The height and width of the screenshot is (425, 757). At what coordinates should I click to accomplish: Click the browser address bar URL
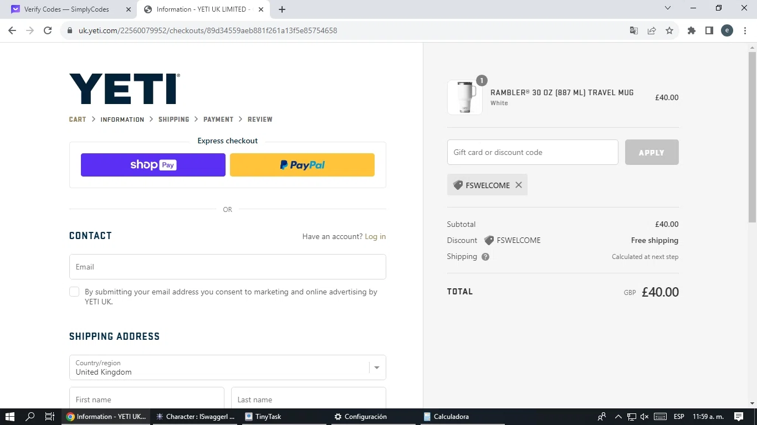coord(208,30)
